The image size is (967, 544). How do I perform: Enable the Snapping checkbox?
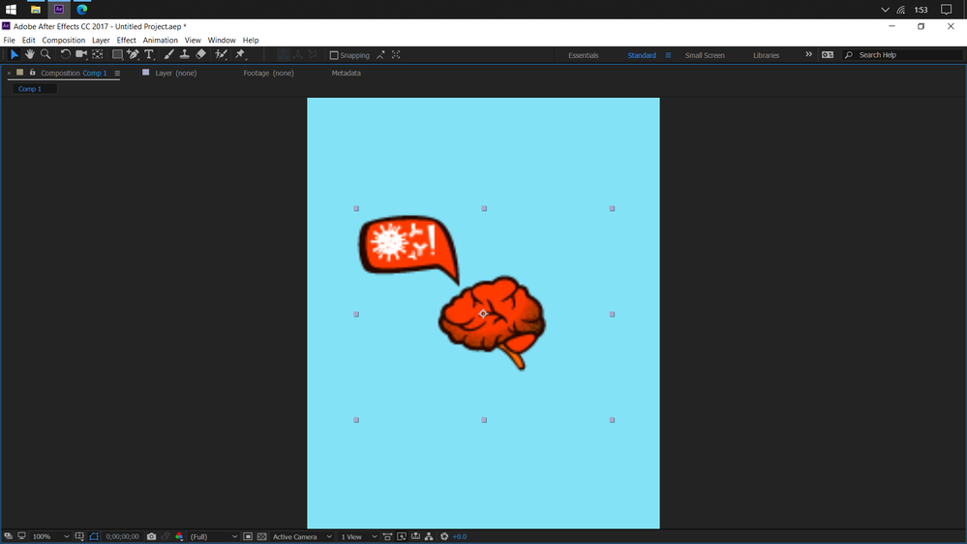click(x=334, y=55)
